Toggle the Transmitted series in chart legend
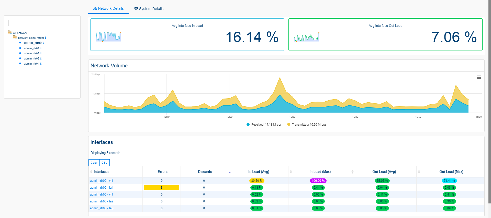This screenshot has height=218, width=491. 307,125
